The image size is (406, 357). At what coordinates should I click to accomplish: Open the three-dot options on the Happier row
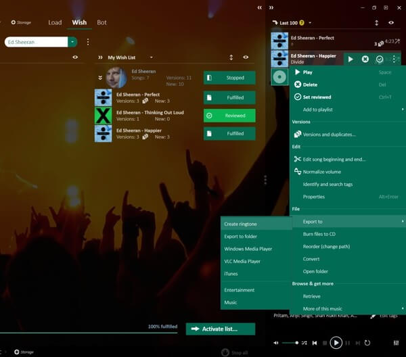coord(394,59)
